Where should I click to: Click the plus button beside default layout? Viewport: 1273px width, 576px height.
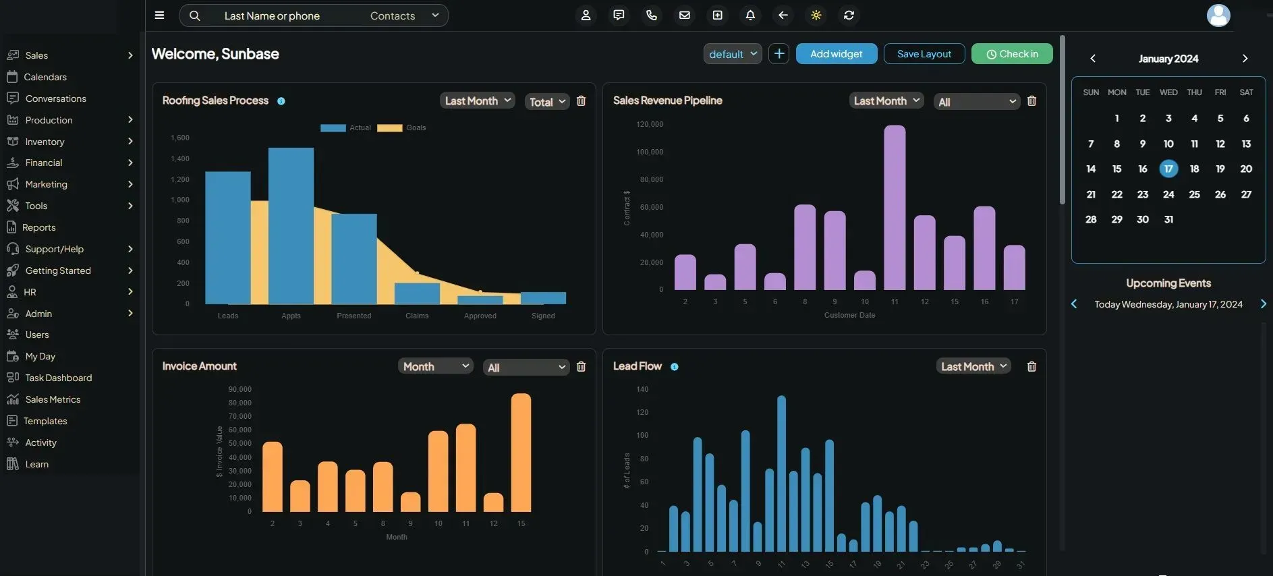(x=779, y=54)
